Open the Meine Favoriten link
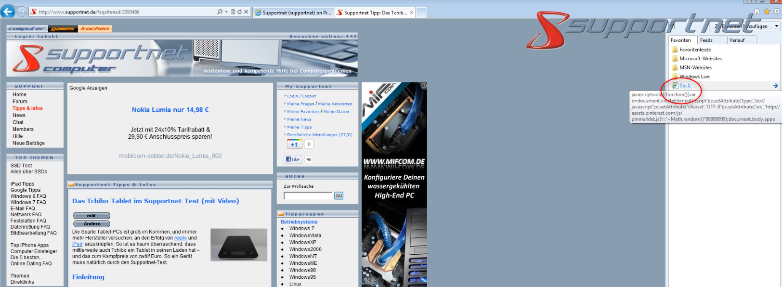Screen dimensions: 782x287 [x=303, y=112]
